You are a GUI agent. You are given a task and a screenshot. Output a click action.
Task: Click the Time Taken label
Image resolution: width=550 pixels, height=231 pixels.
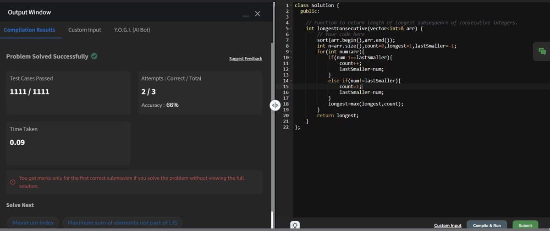tap(23, 129)
